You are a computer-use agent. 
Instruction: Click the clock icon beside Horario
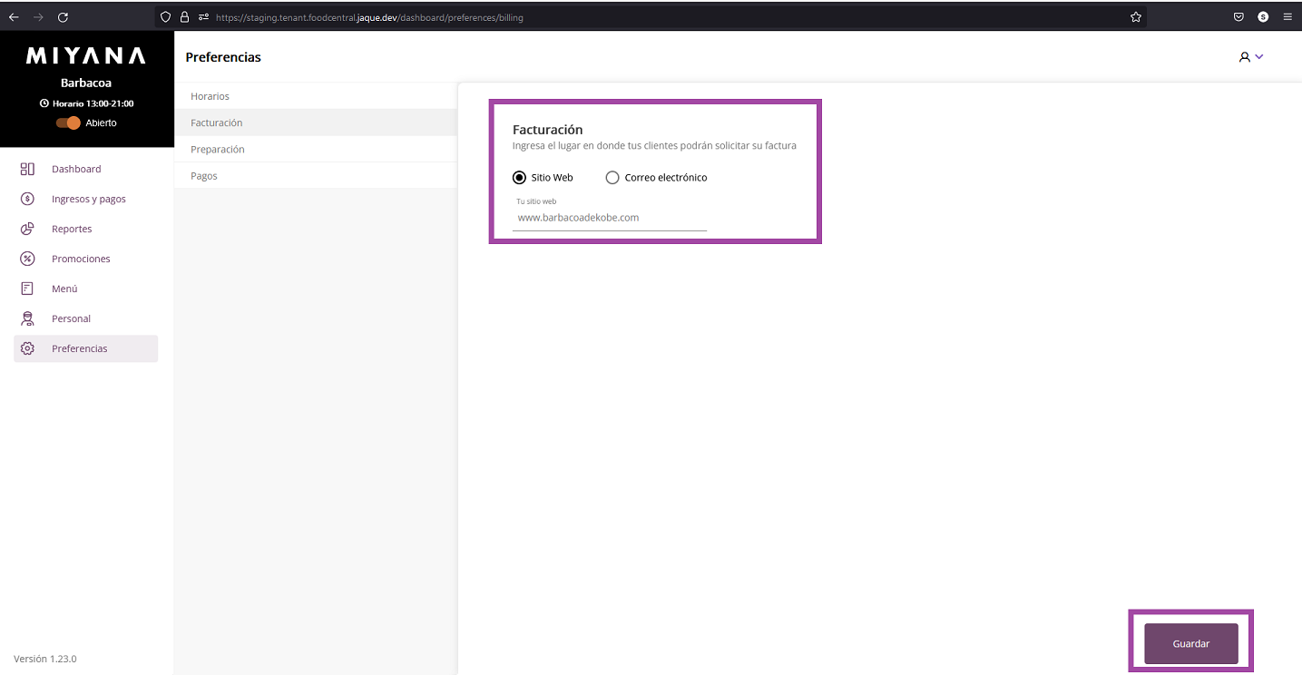click(44, 103)
